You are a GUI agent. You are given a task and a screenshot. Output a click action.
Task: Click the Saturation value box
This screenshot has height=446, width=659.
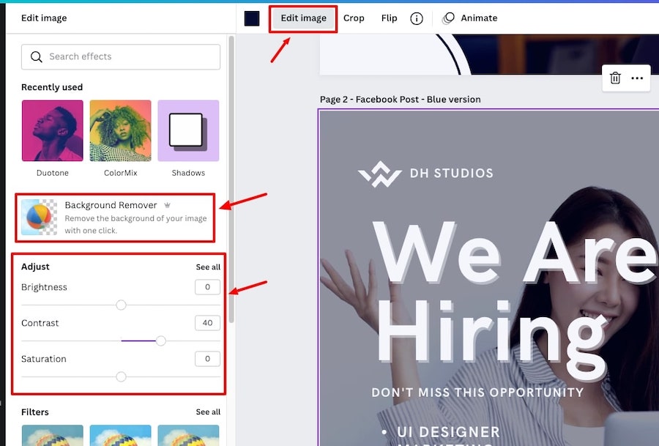coord(208,359)
